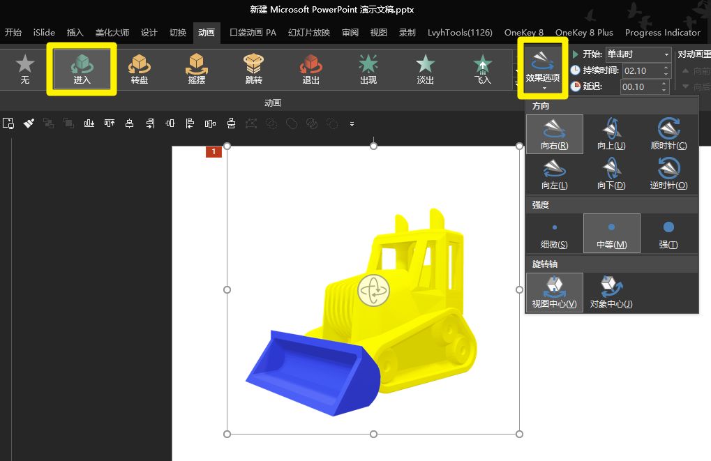The width and height of the screenshot is (711, 461).
Task: Select the 出现 (Appear) animation star
Action: pos(368,70)
